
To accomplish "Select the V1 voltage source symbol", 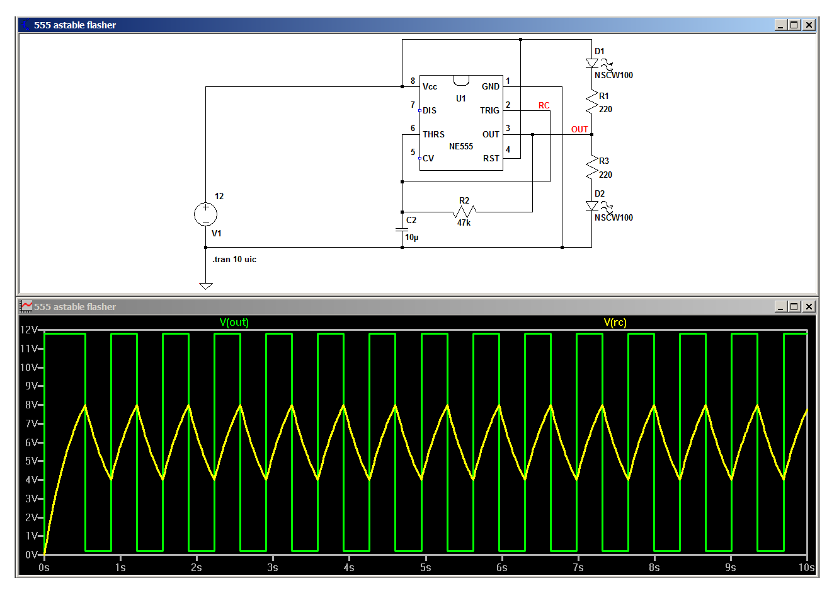I will 205,214.
